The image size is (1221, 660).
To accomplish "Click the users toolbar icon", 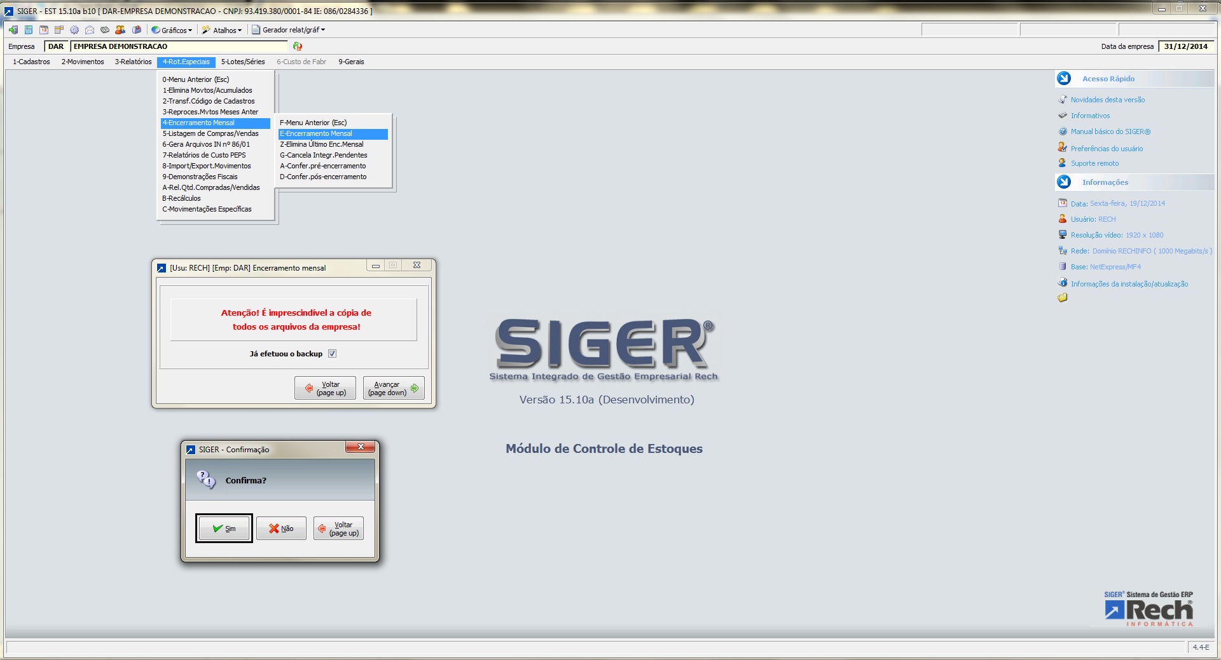I will 120,30.
